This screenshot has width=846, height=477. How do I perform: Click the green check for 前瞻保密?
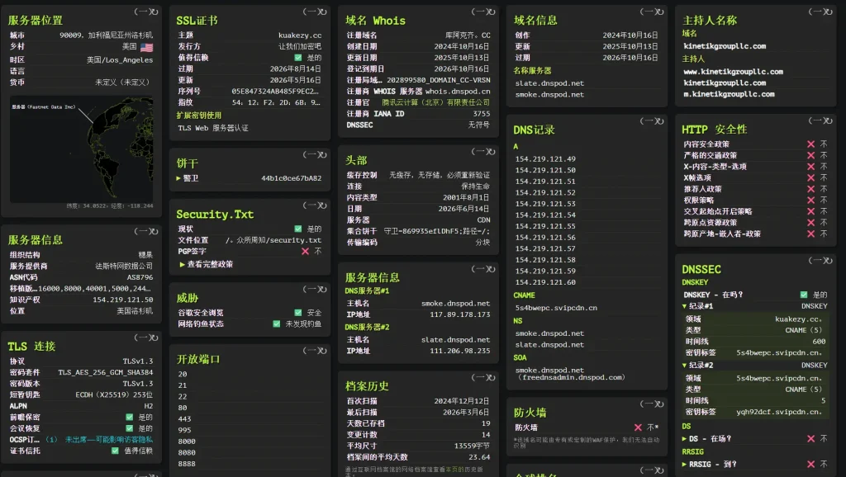point(130,418)
